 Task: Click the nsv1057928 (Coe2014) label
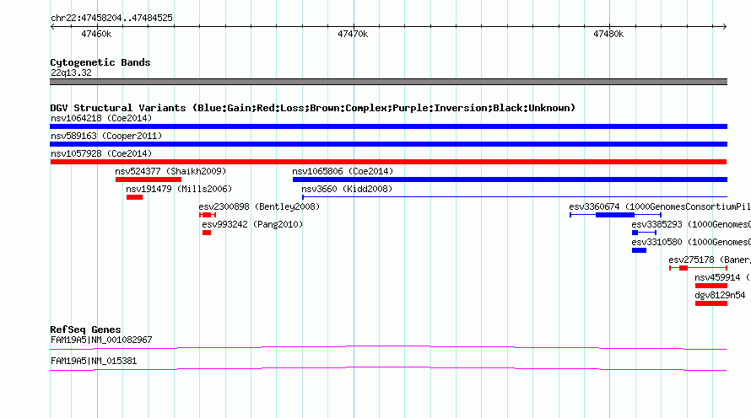(x=101, y=153)
